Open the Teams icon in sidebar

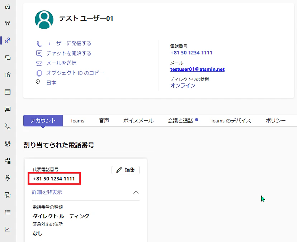pos(8,23)
